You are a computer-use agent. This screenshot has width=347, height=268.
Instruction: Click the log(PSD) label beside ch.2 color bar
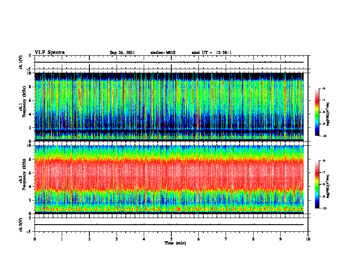click(328, 187)
